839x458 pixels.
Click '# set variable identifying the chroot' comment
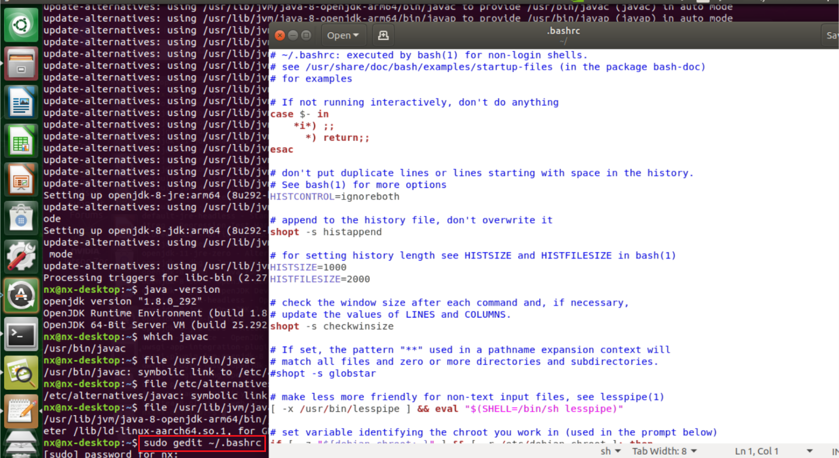click(x=494, y=432)
